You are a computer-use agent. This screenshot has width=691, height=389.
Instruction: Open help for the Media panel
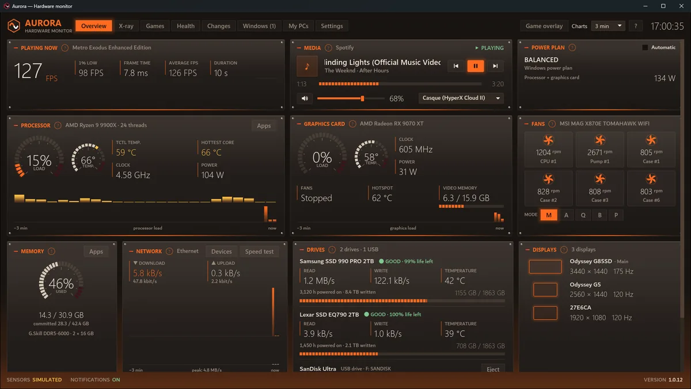328,48
